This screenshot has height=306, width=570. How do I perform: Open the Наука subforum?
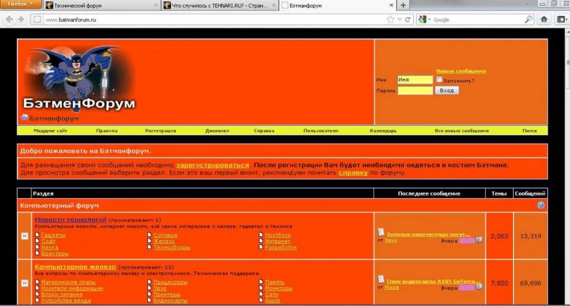pos(50,247)
